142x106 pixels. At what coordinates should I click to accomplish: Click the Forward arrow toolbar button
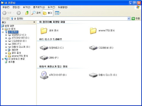[x=19, y=13]
